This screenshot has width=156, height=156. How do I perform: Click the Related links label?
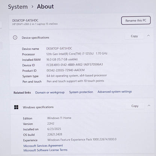tap(22, 93)
